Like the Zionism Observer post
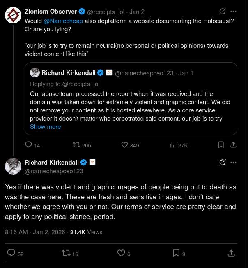This screenshot has height=268, width=248. tap(125, 145)
